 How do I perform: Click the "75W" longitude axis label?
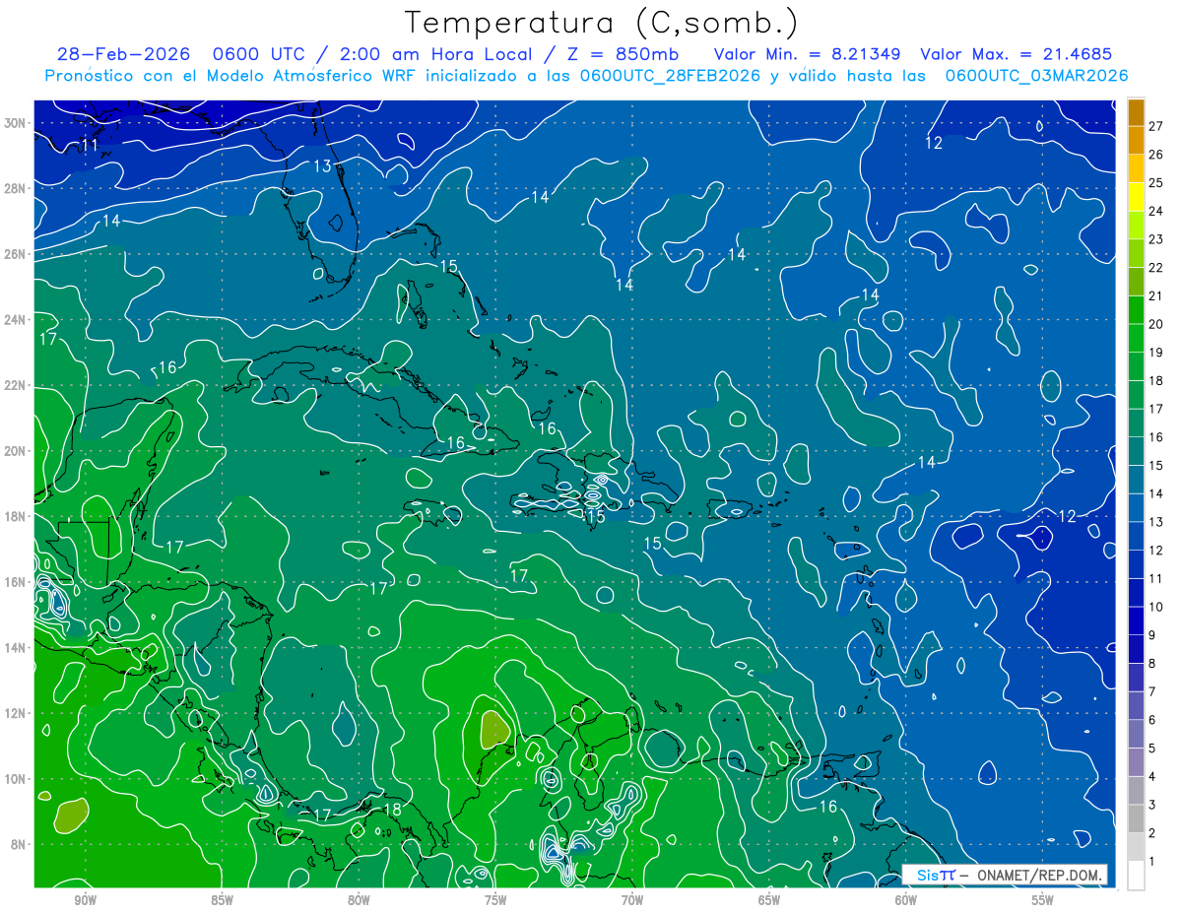click(x=495, y=900)
